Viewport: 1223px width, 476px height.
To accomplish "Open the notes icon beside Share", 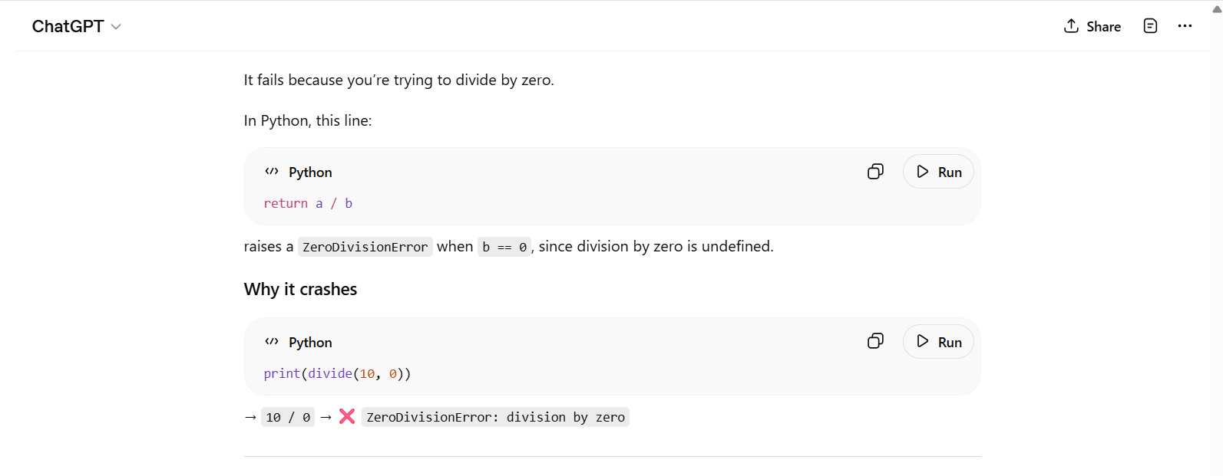I will coord(1150,26).
